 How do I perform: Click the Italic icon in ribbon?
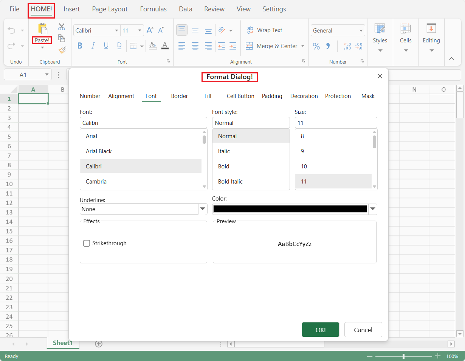coord(93,46)
